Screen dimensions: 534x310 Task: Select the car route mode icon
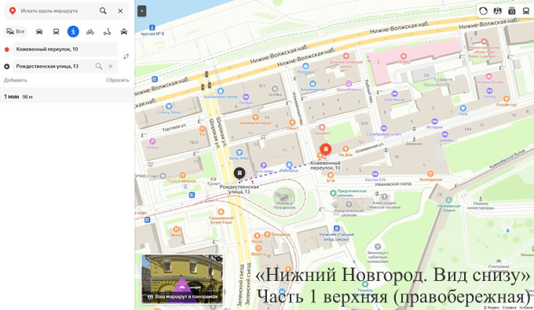[x=39, y=31]
